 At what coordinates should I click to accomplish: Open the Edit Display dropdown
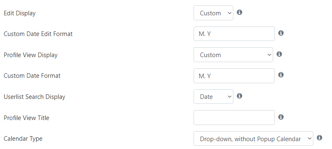213,13
